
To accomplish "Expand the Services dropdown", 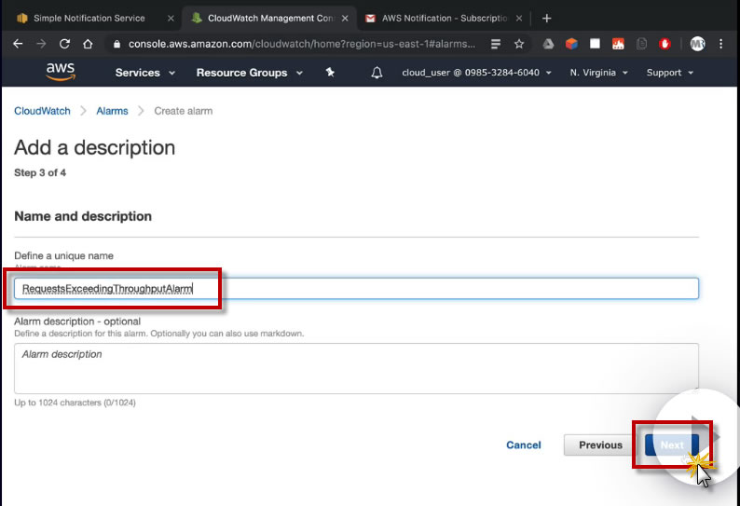I will (x=144, y=73).
